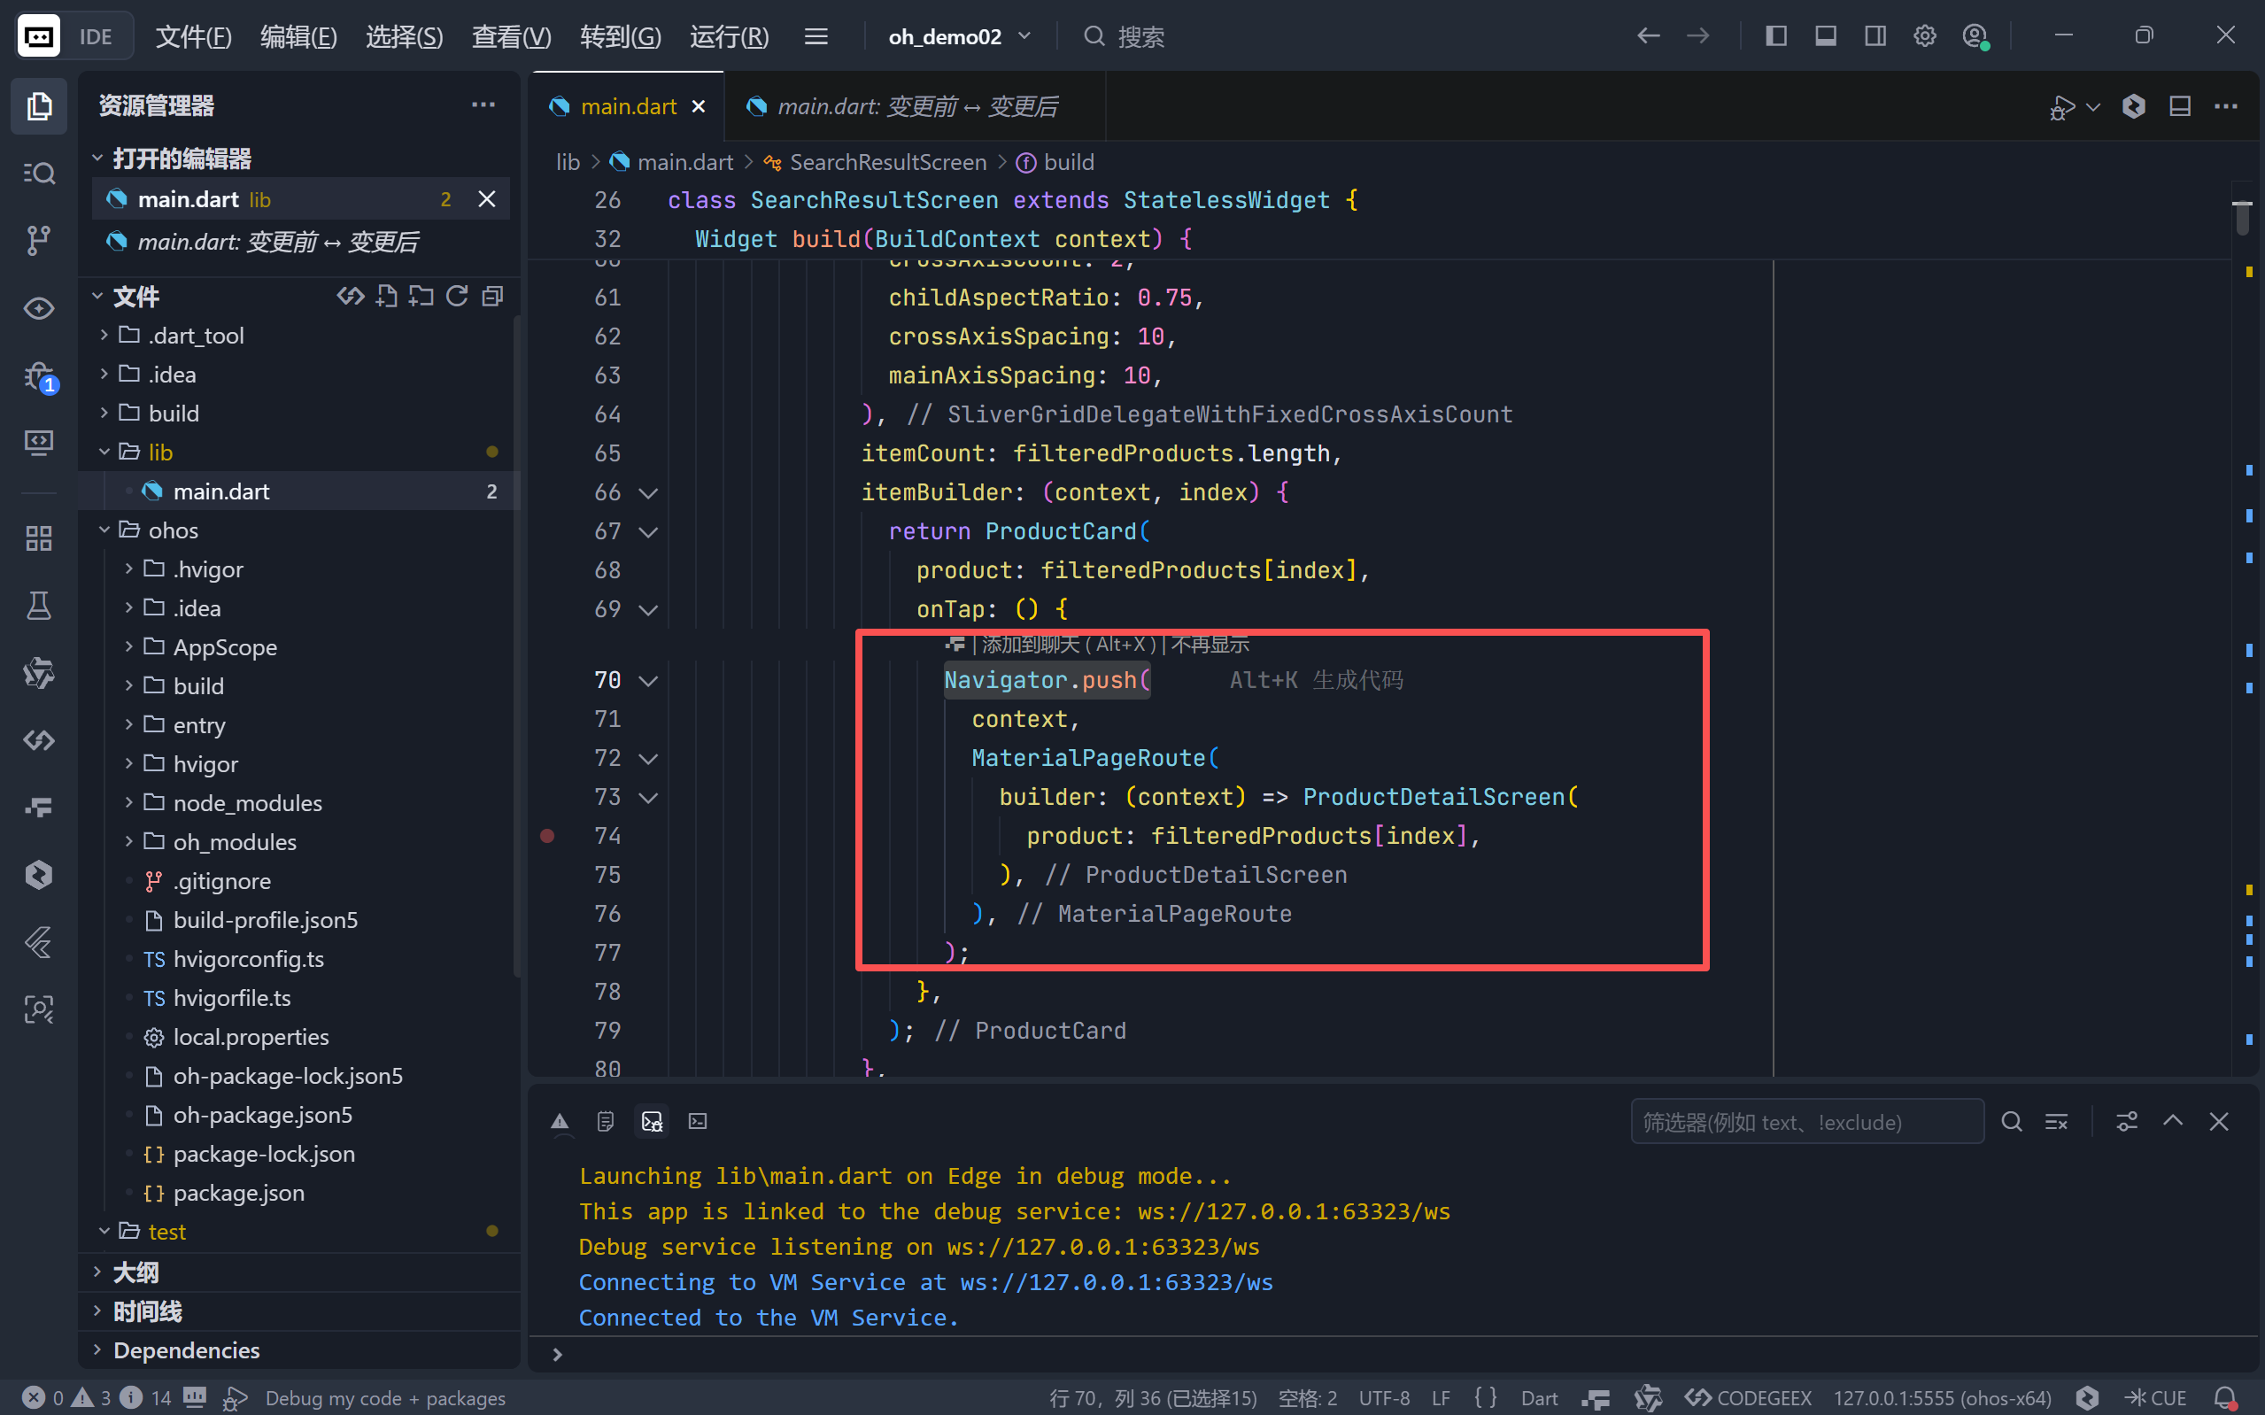2265x1415 pixels.
Task: Click SearchResultScreen in the breadcrumb
Action: pyautogui.click(x=887, y=162)
